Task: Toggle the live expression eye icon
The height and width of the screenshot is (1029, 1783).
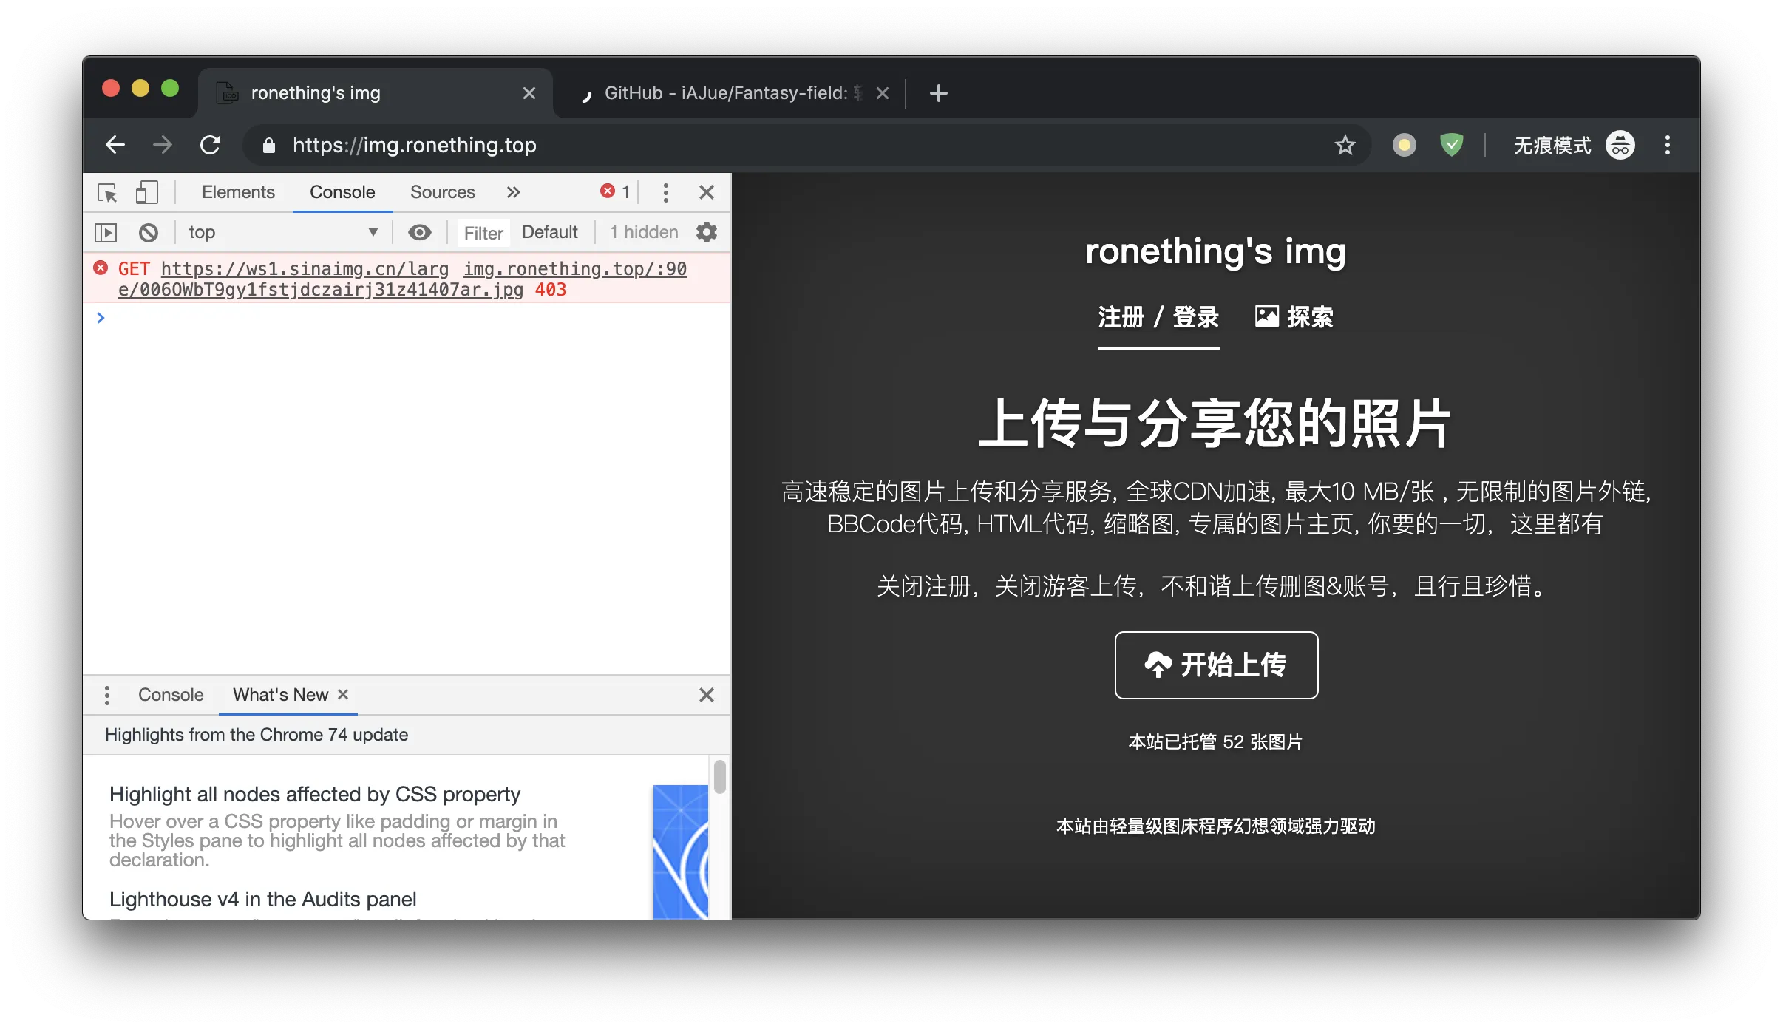Action: tap(419, 232)
